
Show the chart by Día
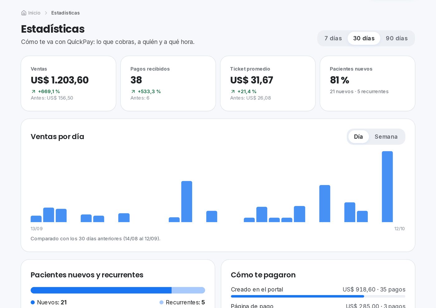click(358, 137)
